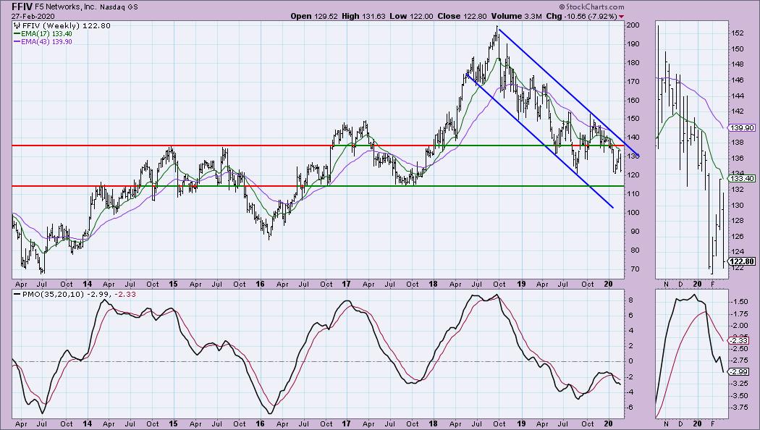Click the 'D' month label under PMO zoom panel

[680, 423]
